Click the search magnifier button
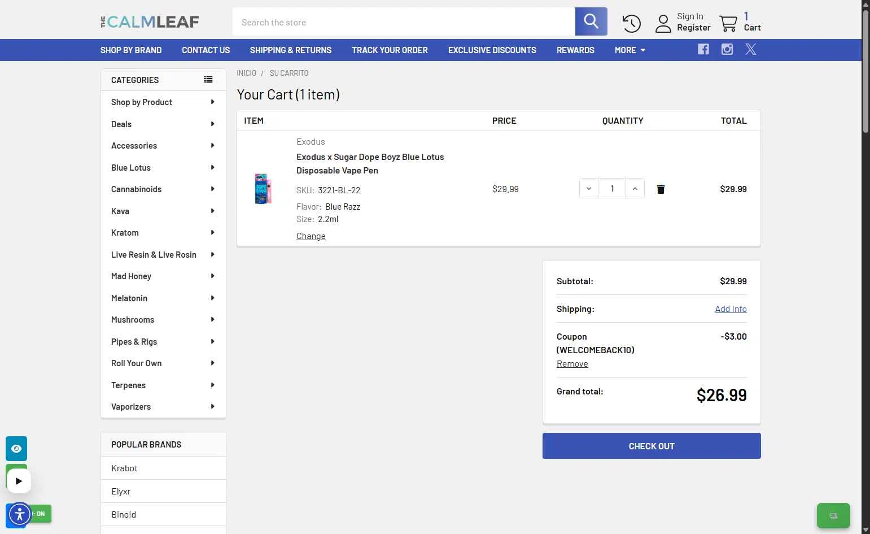 click(591, 21)
